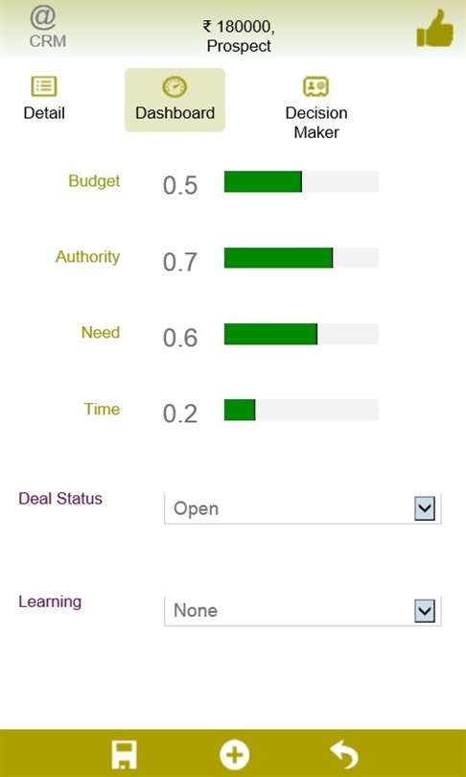This screenshot has height=777, width=466.
Task: Click the Need score bar
Action: 301,334
